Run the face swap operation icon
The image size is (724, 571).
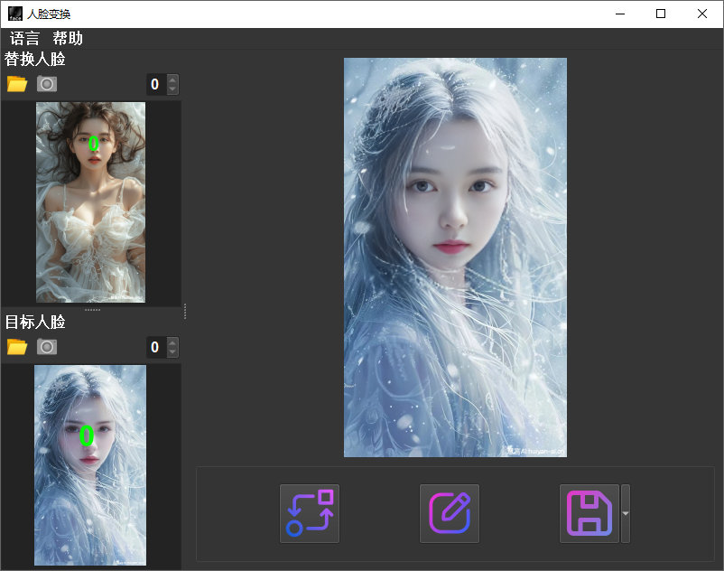309,512
